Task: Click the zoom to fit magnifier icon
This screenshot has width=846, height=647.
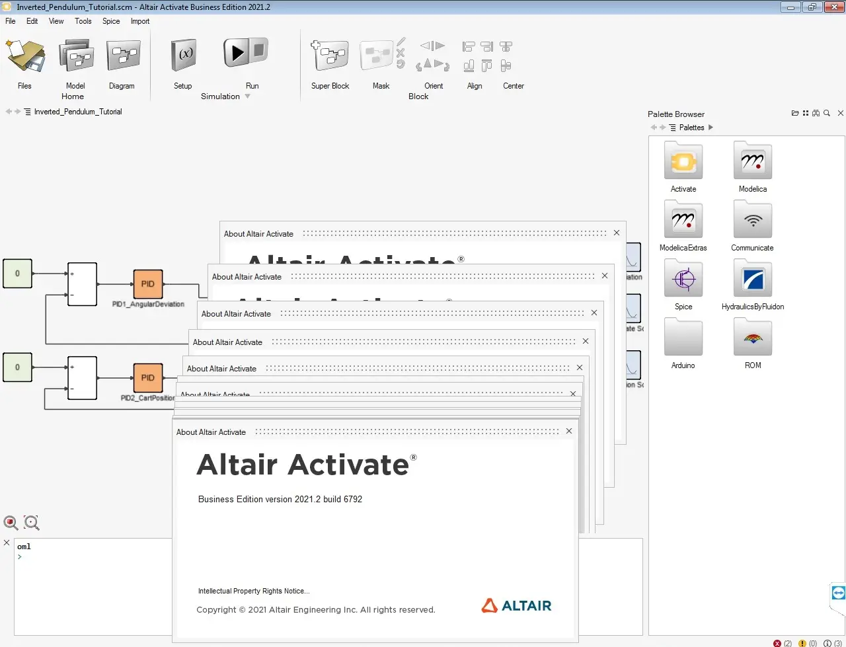Action: pos(32,523)
